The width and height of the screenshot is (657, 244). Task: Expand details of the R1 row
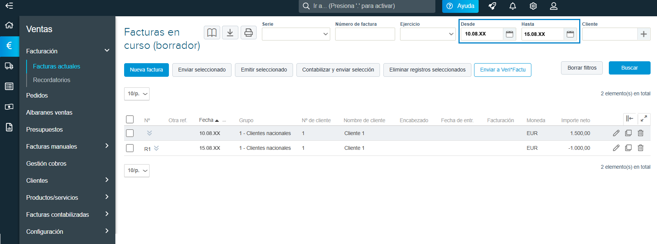(x=156, y=148)
